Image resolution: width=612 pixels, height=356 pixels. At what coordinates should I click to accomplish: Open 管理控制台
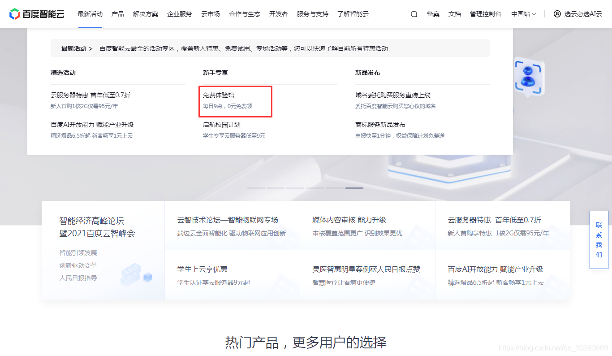click(x=486, y=14)
